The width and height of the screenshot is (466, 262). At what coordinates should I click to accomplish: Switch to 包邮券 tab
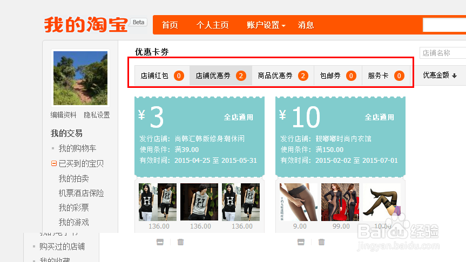pos(338,75)
